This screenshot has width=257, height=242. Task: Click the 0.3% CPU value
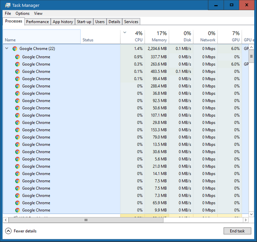coord(138,64)
